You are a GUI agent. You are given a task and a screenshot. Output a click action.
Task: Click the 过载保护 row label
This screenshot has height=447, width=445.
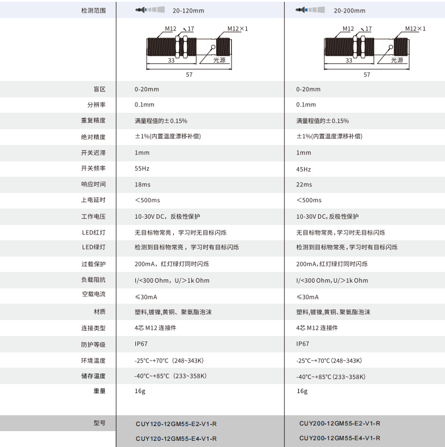click(x=93, y=264)
